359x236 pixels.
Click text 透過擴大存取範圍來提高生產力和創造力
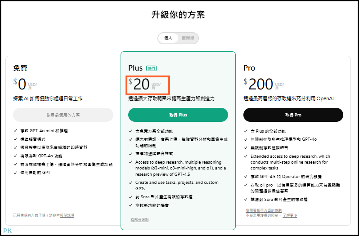[x=171, y=98]
